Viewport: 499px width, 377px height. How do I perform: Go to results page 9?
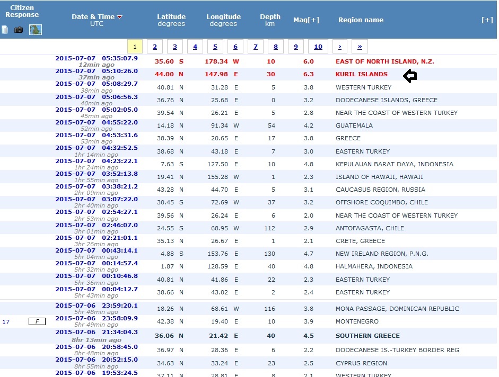tap(296, 47)
